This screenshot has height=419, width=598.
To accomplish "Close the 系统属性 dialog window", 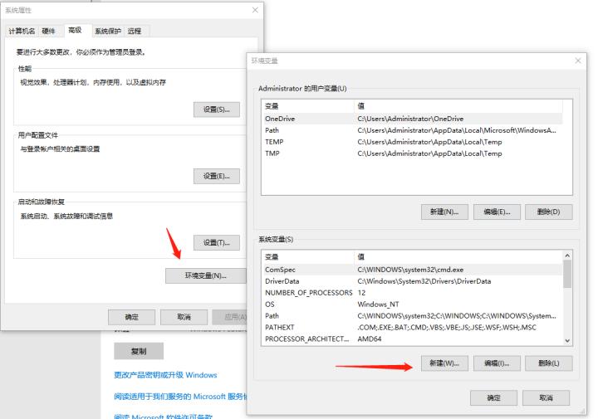I will (255, 10).
